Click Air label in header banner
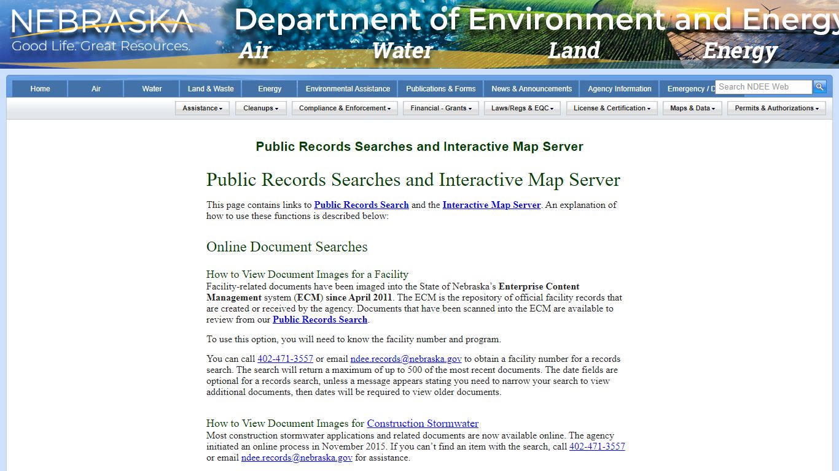The image size is (839, 471). click(255, 50)
